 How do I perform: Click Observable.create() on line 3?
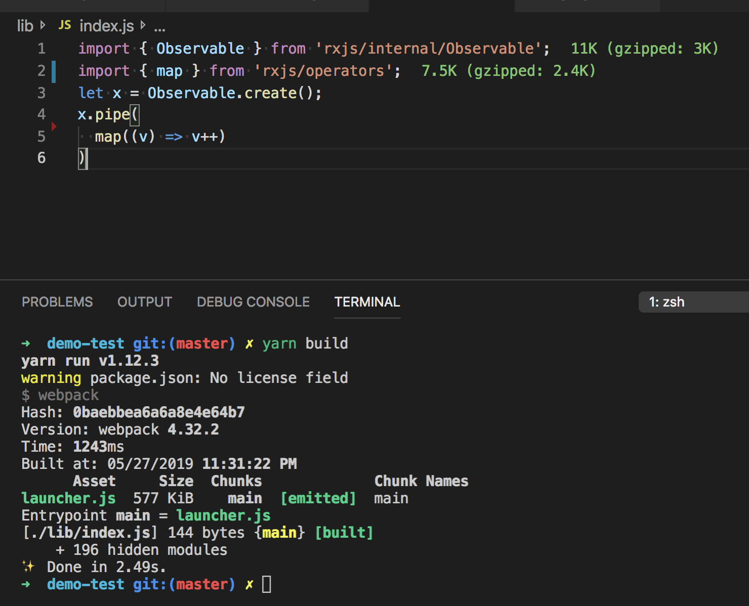[x=231, y=93]
